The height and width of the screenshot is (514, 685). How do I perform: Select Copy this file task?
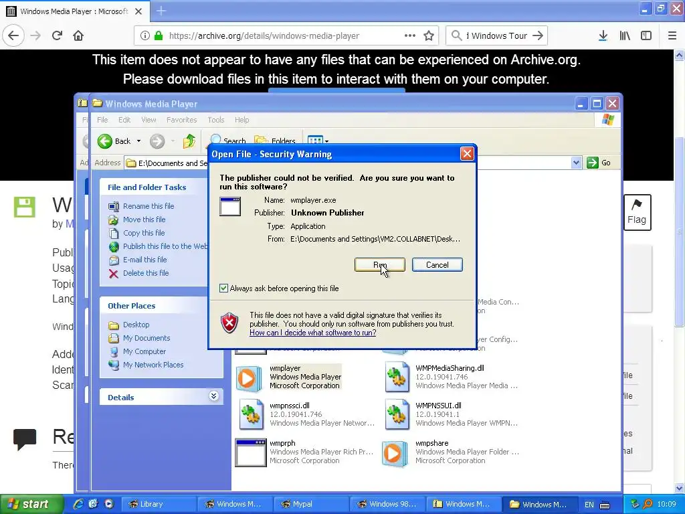(x=144, y=233)
